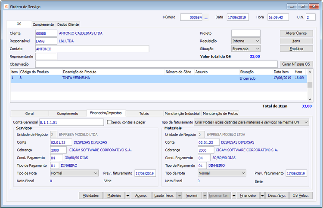Open the Tipo de faturamento dropdown

click(x=306, y=122)
